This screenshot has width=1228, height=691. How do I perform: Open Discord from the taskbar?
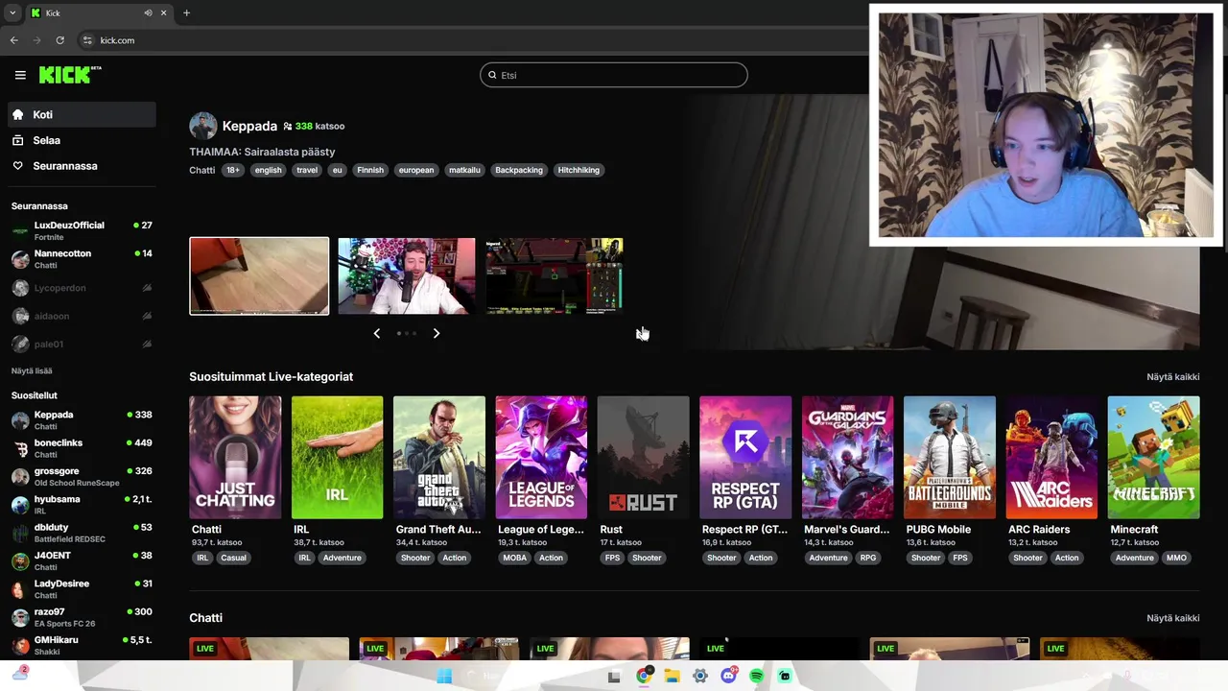click(728, 676)
